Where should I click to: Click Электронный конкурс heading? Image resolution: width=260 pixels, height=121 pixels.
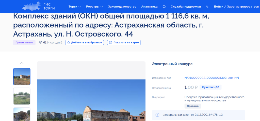pos(172,64)
